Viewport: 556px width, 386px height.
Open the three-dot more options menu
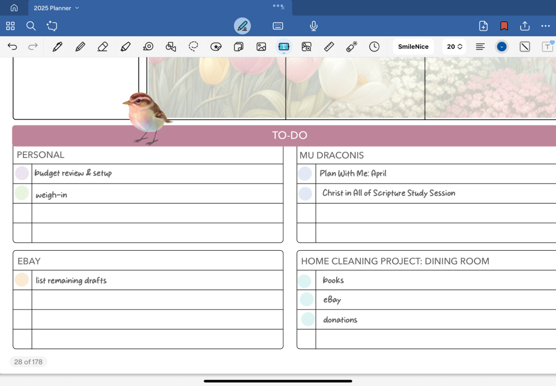click(545, 26)
